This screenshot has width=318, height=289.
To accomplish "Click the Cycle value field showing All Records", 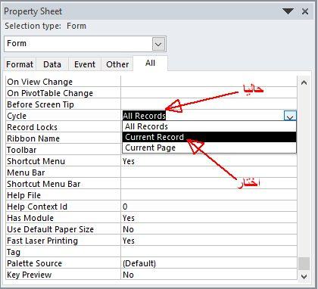I will [203, 116].
